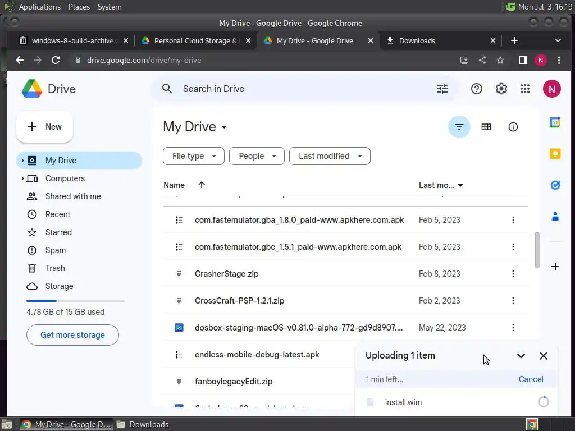Share this page from the address bar
This screenshot has height=431, width=575.
482,60
